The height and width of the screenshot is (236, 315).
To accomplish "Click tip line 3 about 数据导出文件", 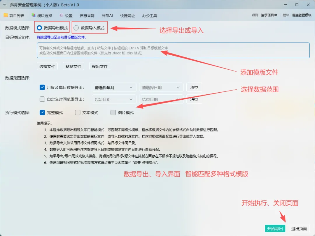I will coord(90,143).
